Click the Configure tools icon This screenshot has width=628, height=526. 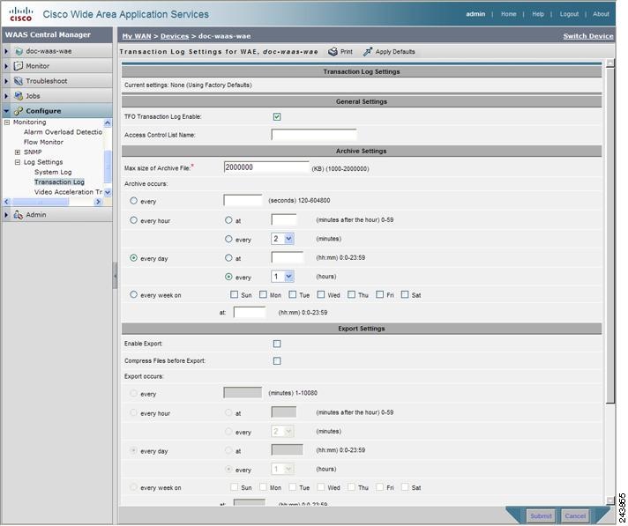(x=19, y=111)
